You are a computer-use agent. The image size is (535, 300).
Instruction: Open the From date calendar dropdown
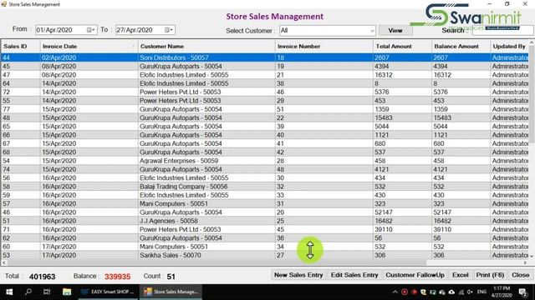pyautogui.click(x=91, y=30)
